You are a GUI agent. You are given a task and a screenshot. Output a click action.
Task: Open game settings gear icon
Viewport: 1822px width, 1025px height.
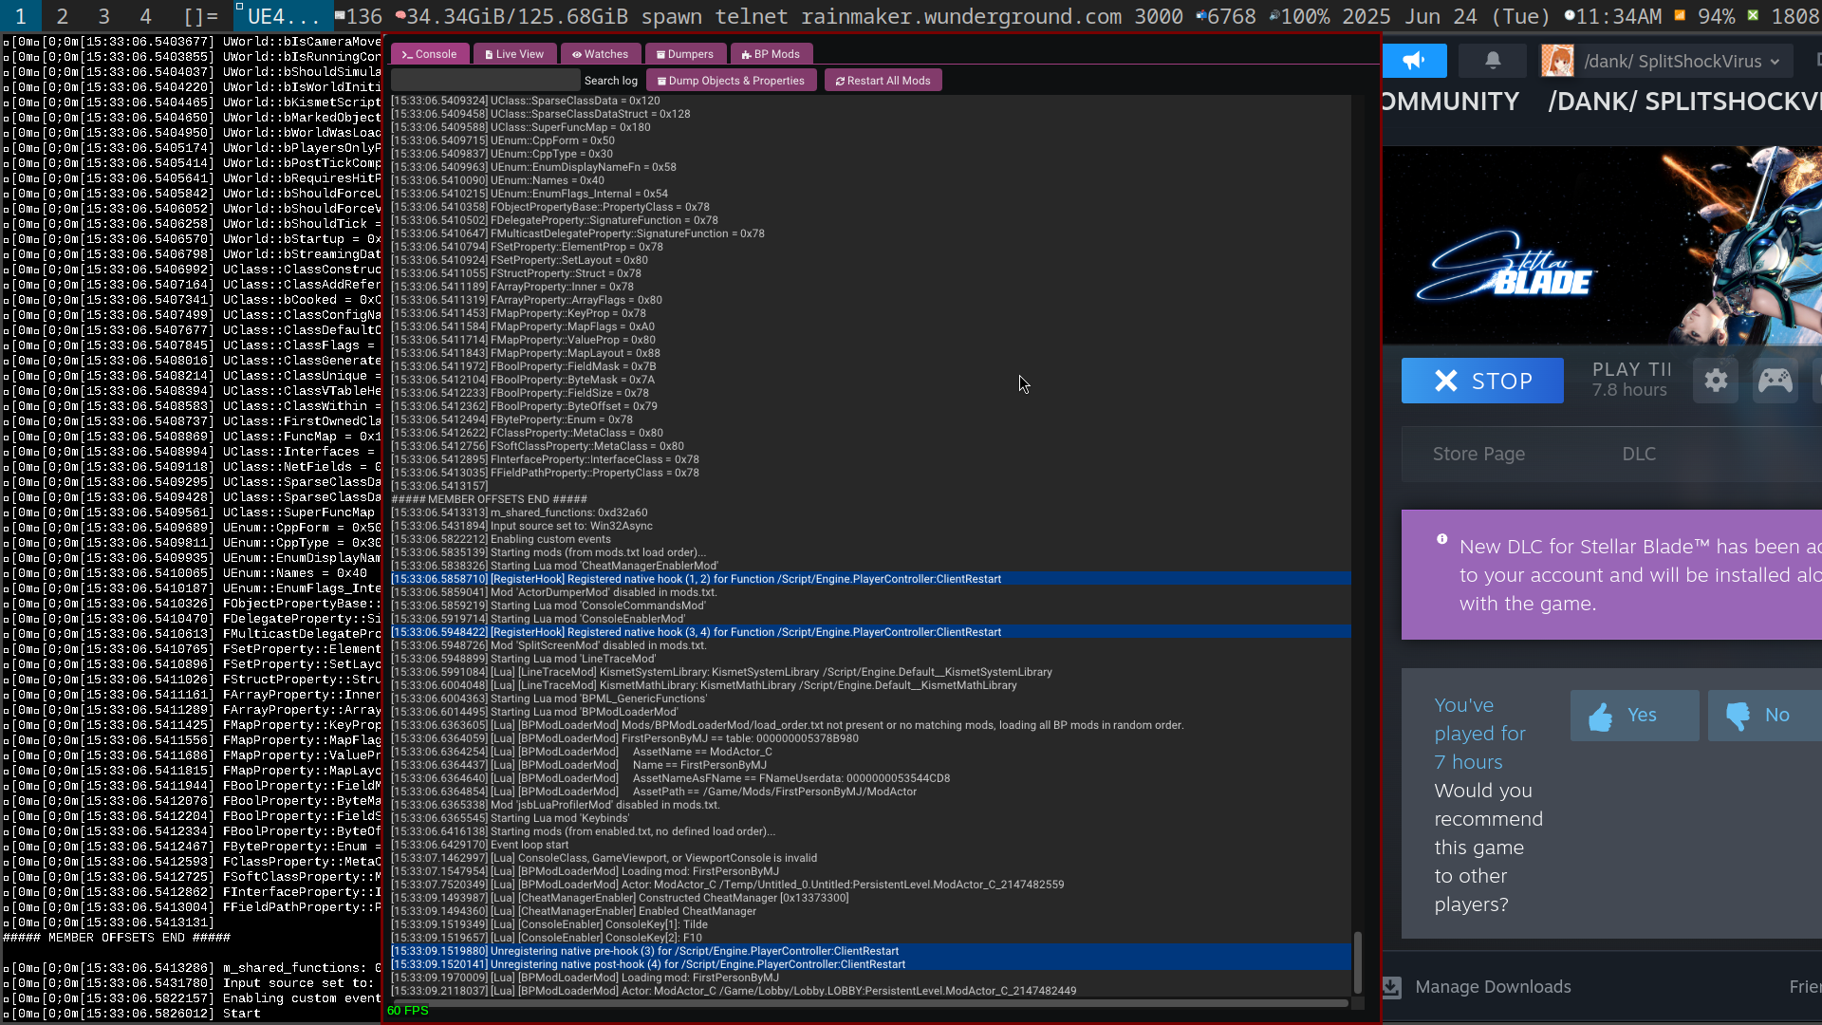(1716, 381)
